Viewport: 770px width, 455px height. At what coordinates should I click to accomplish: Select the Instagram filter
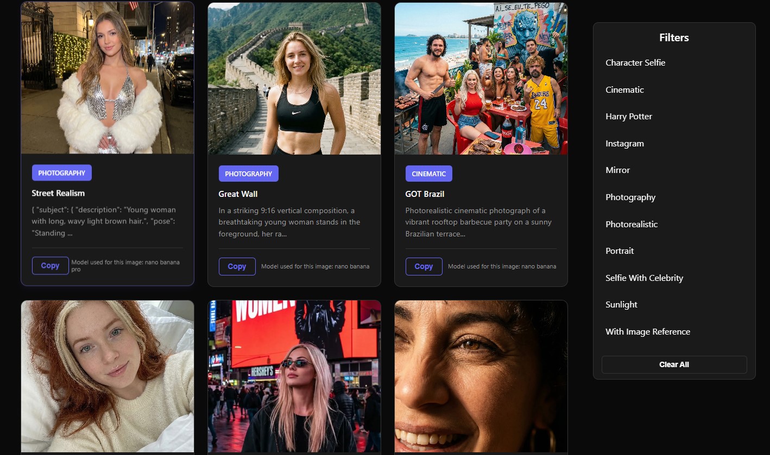tap(624, 144)
